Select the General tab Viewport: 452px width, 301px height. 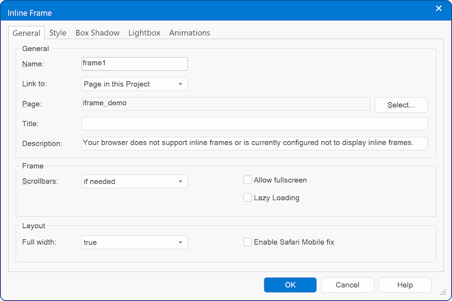pos(27,33)
